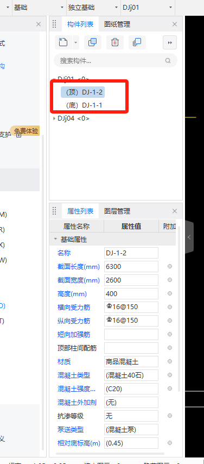This screenshot has width=204, height=464.
Task: Edit 相对底标高 value (0.45)
Action: tap(131, 443)
